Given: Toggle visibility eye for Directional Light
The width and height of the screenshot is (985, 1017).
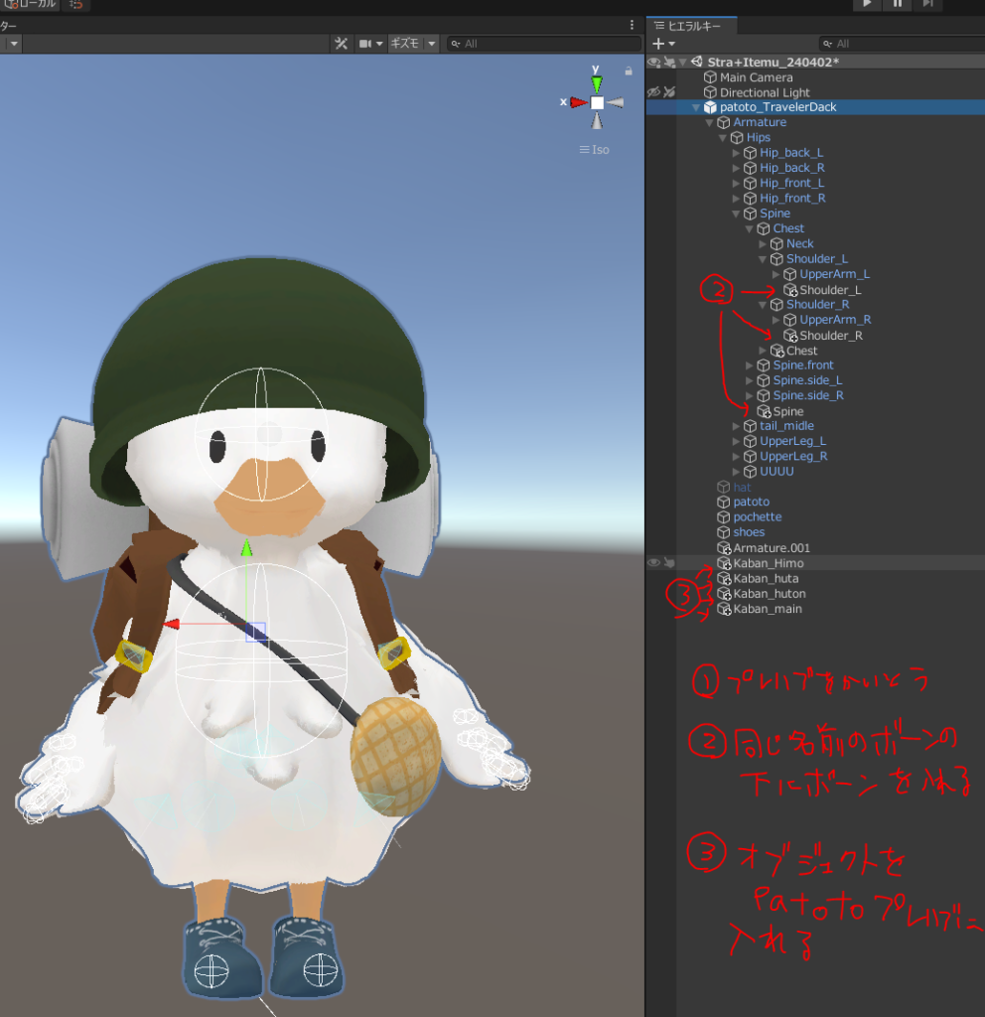Looking at the screenshot, I should click(x=653, y=92).
